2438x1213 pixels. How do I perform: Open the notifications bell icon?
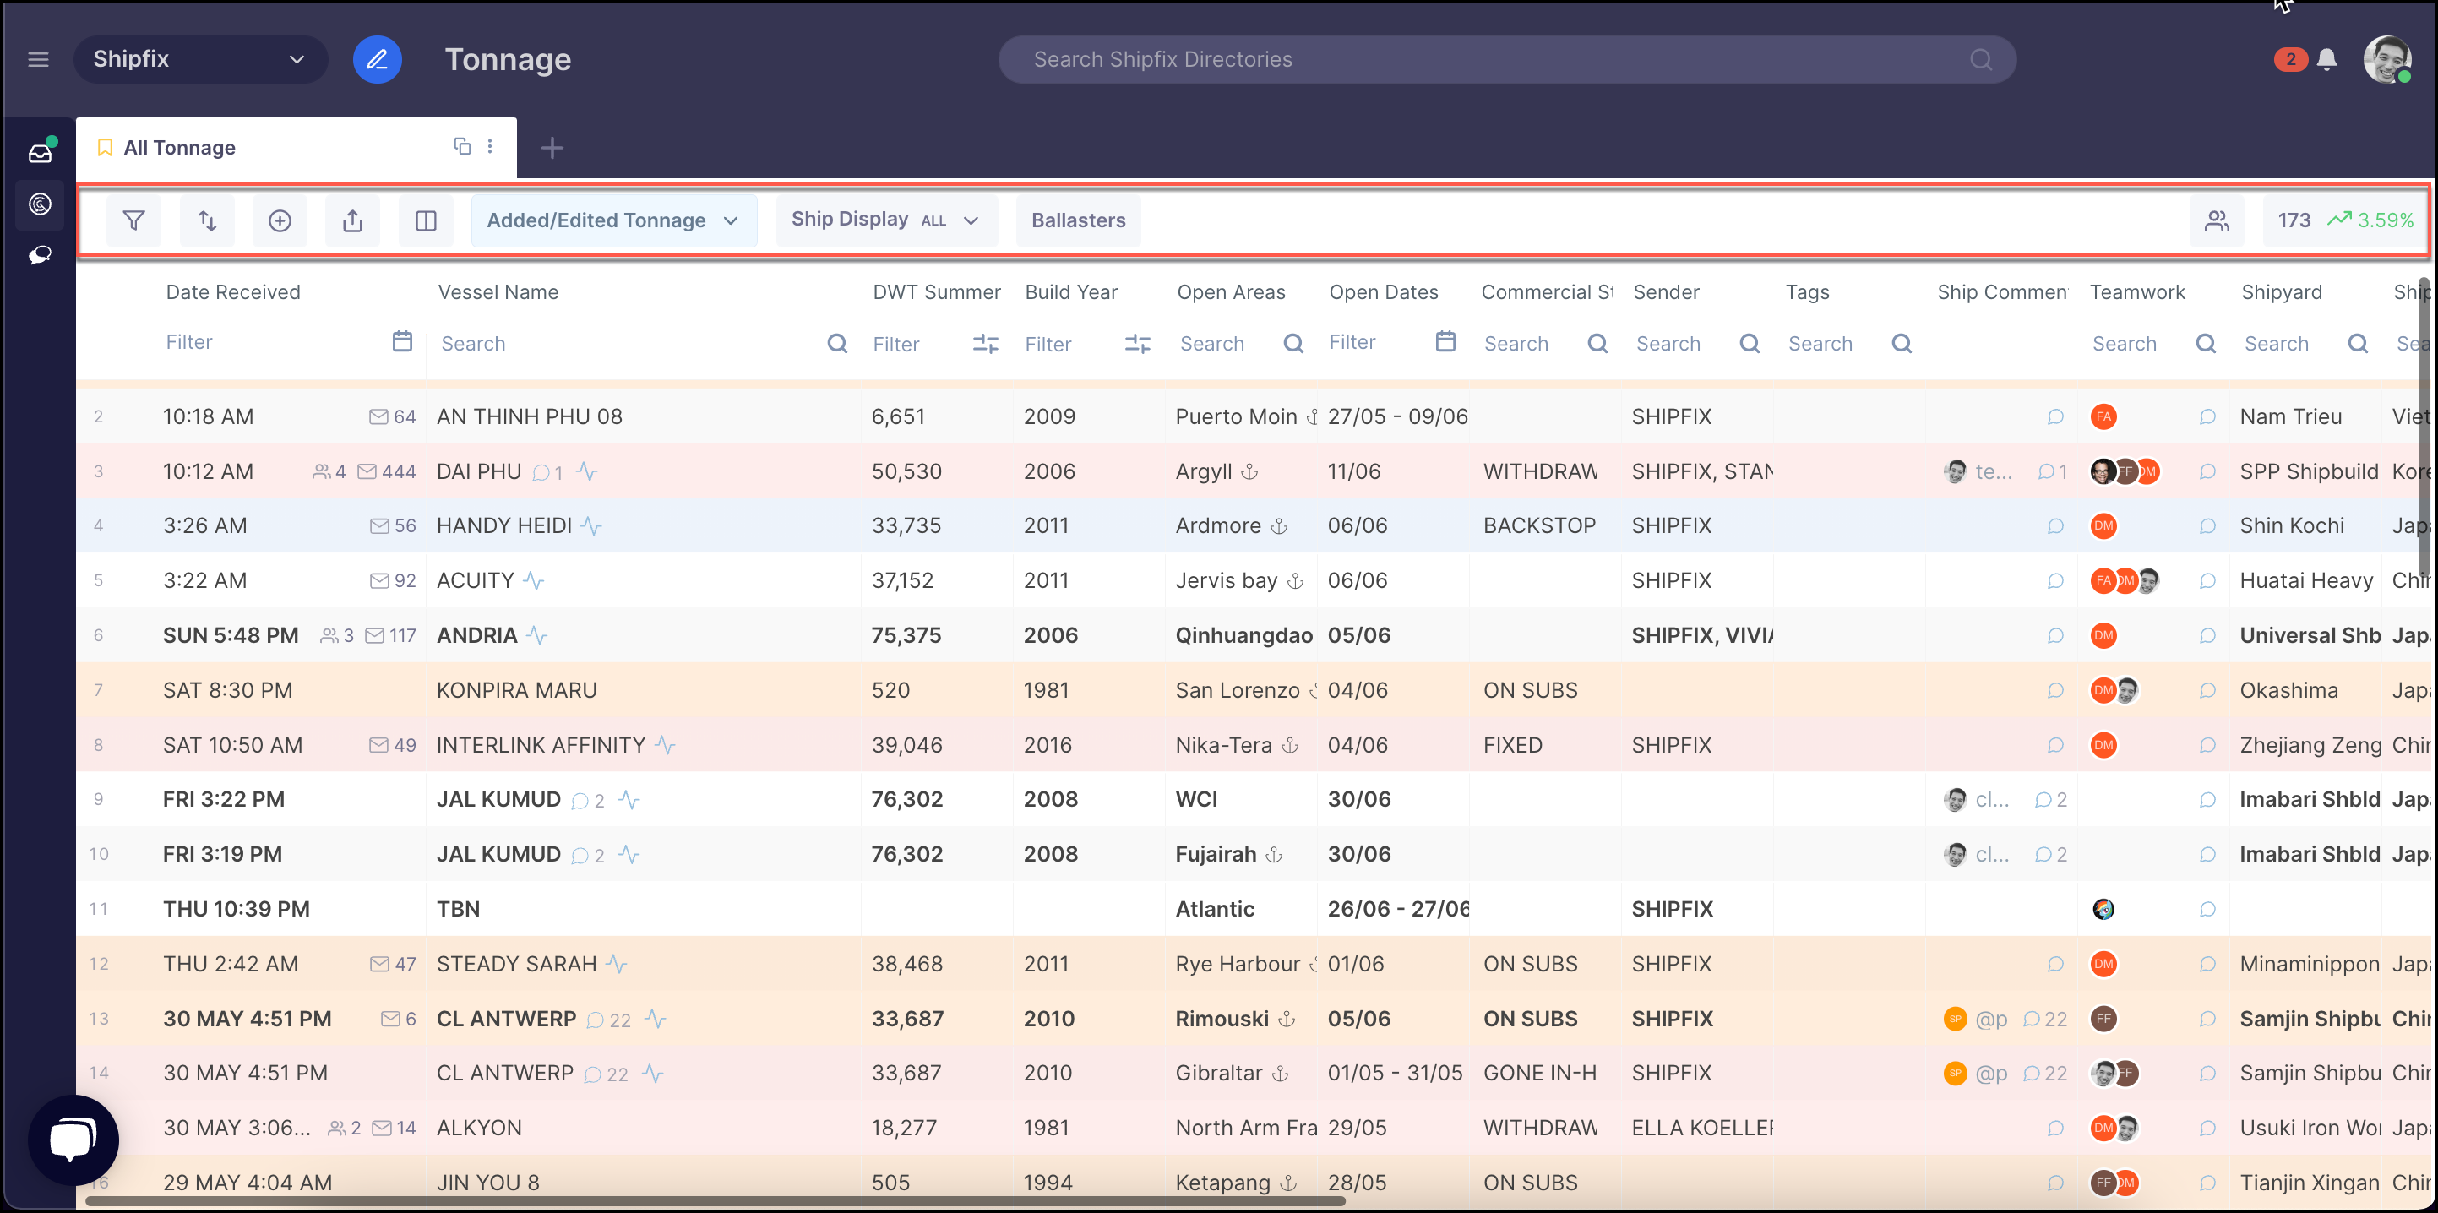2327,60
